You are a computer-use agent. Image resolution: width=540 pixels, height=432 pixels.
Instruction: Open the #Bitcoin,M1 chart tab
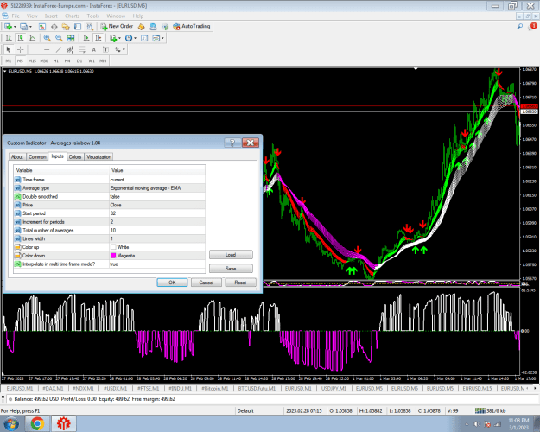click(x=215, y=389)
